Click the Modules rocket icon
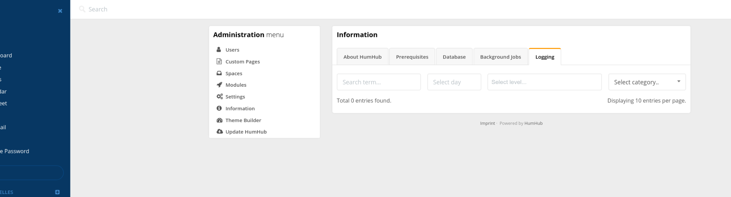This screenshot has height=197, width=731. coord(219,85)
